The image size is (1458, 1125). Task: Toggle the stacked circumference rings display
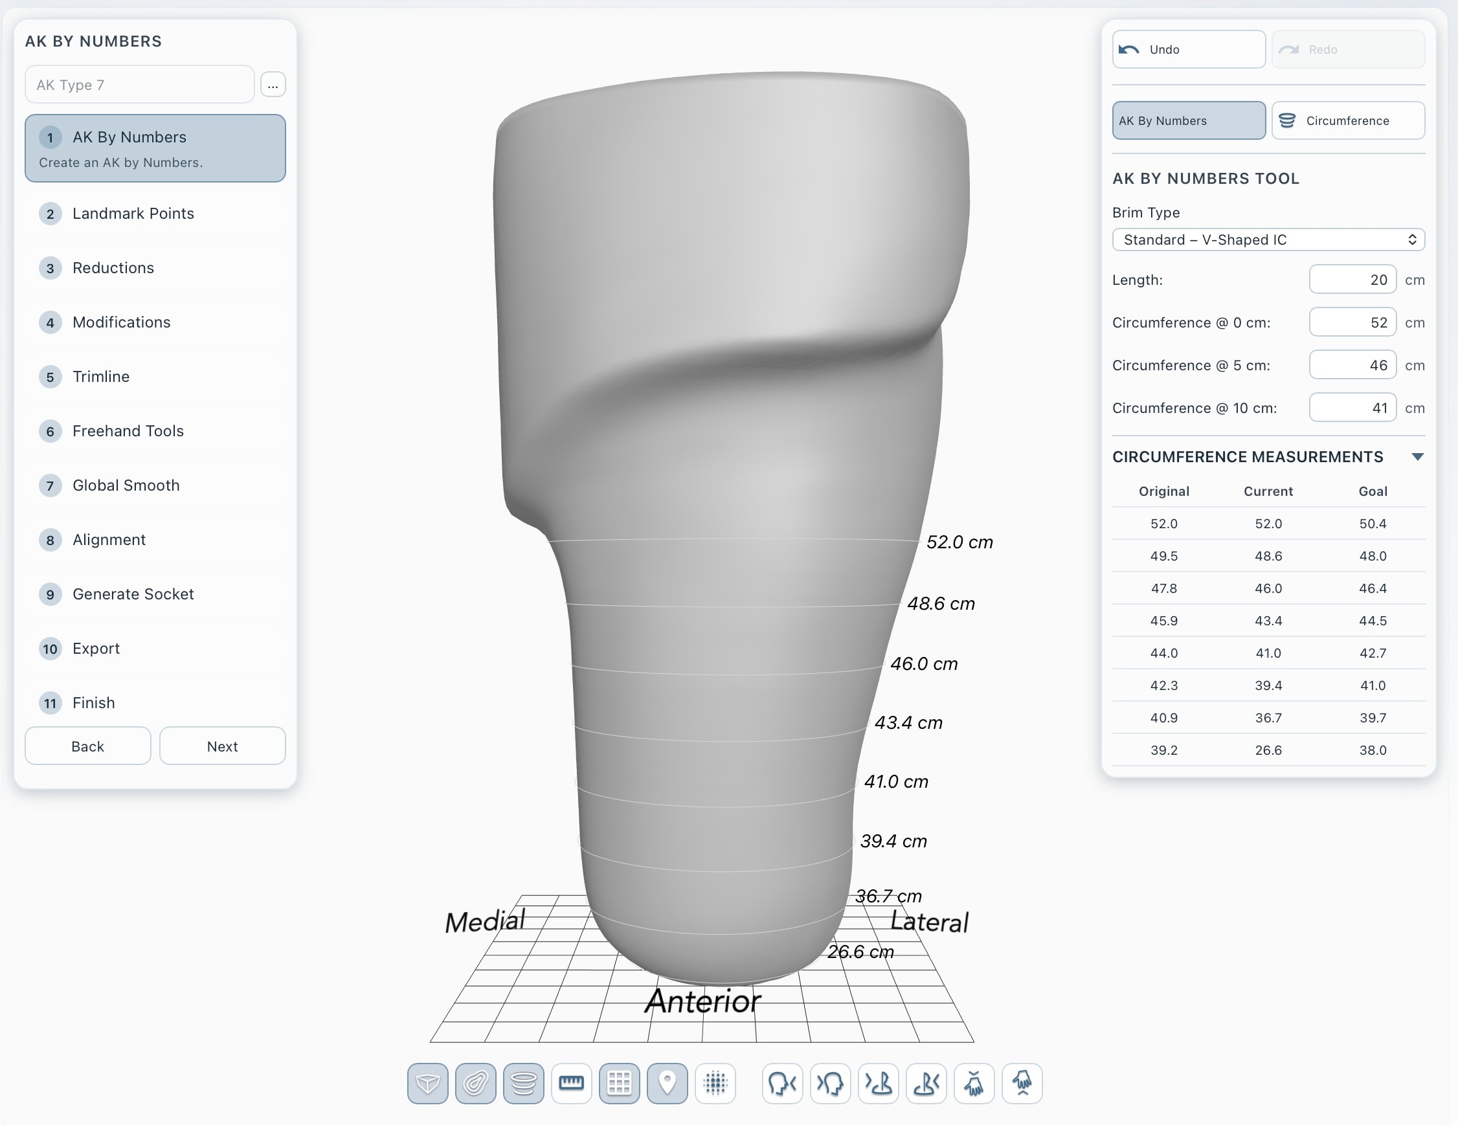pos(523,1083)
